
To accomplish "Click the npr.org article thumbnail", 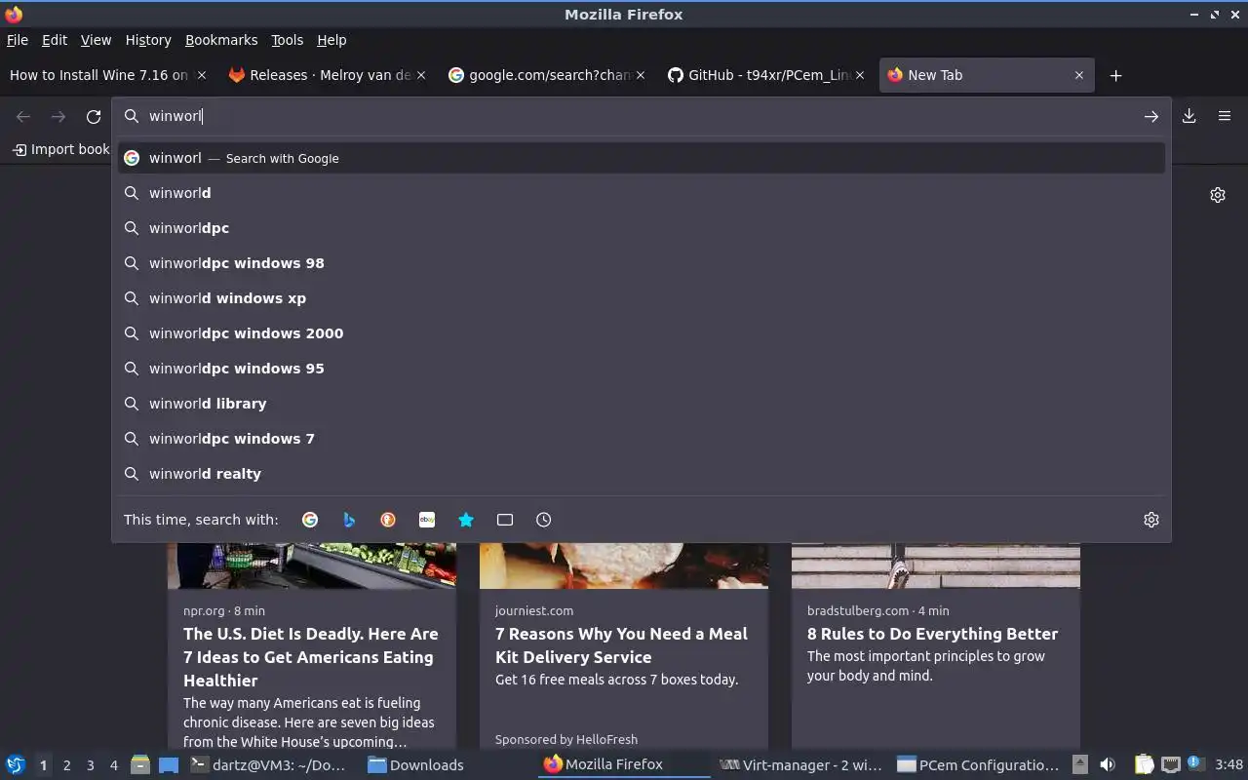I will [x=312, y=565].
